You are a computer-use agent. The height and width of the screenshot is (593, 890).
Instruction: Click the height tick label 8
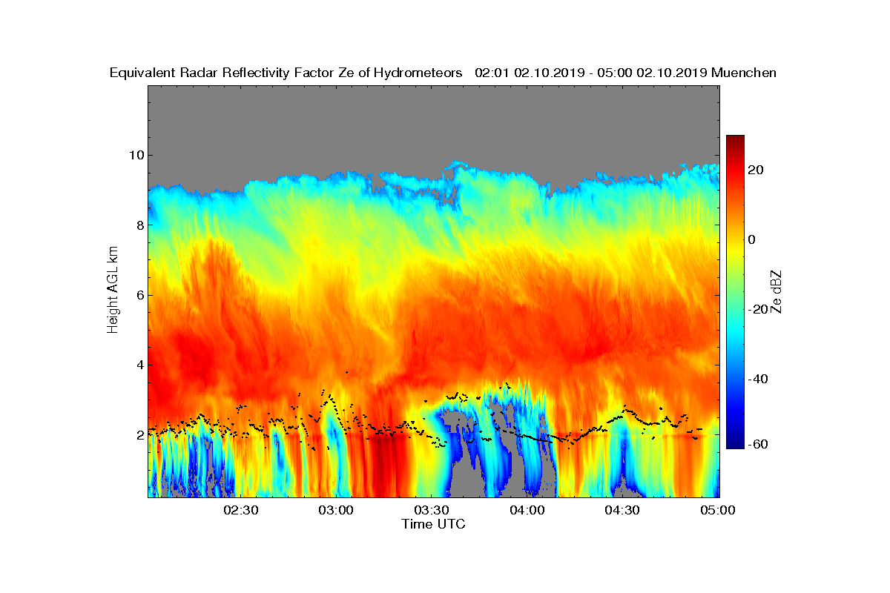139,225
